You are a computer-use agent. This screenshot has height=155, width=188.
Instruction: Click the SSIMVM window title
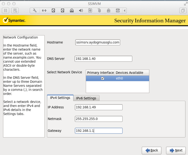pos(95,4)
